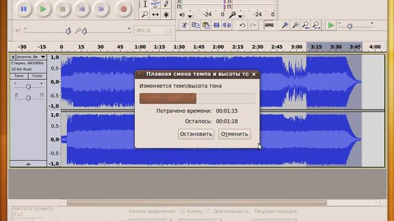Click the input volume slider handle
394x221 pixels.
pos(84,31)
